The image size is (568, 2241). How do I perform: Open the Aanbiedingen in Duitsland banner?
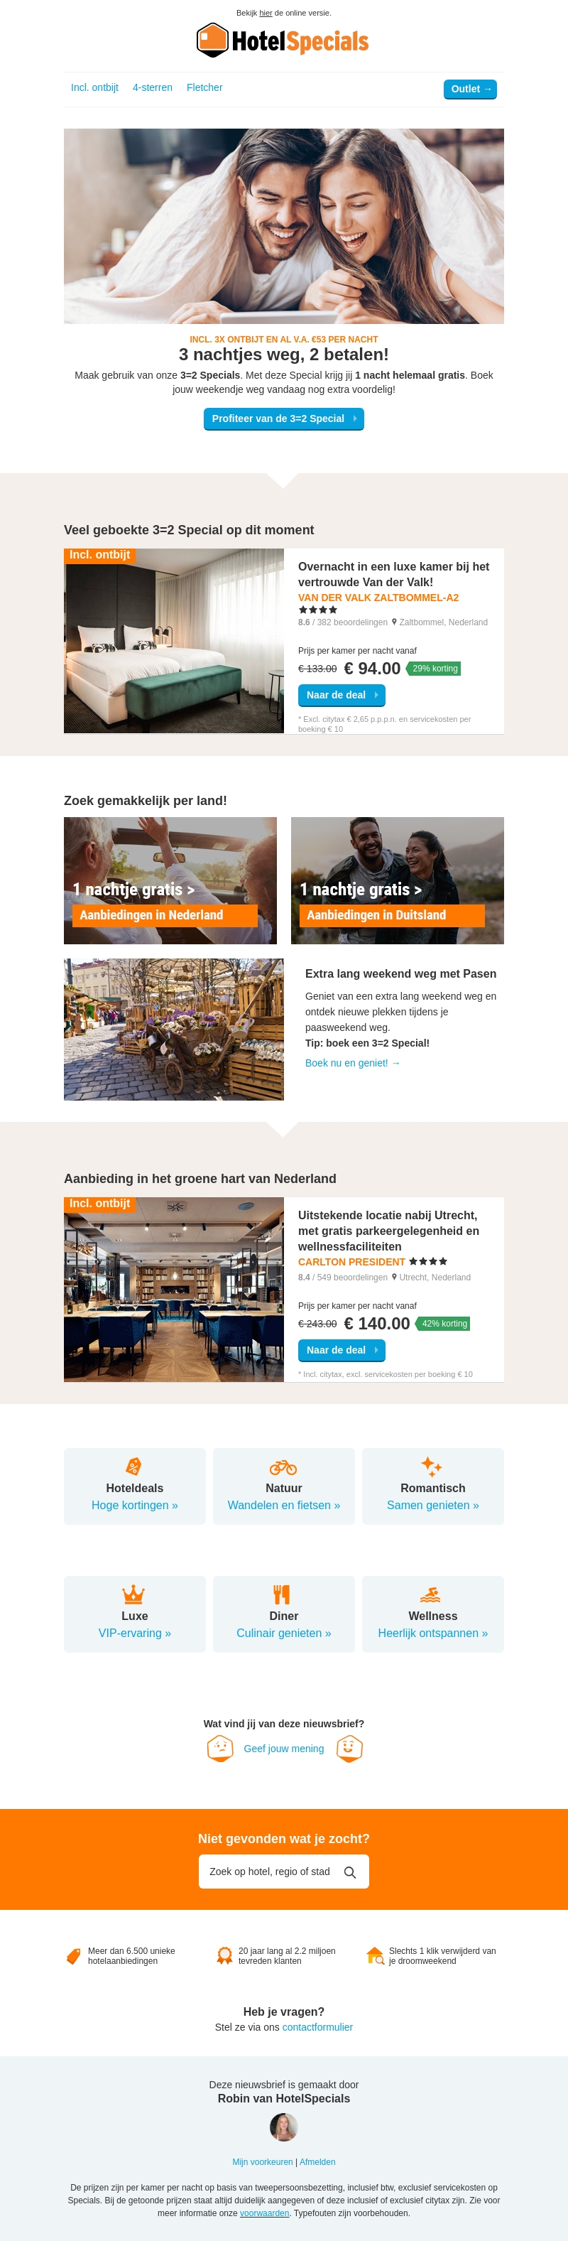click(398, 880)
